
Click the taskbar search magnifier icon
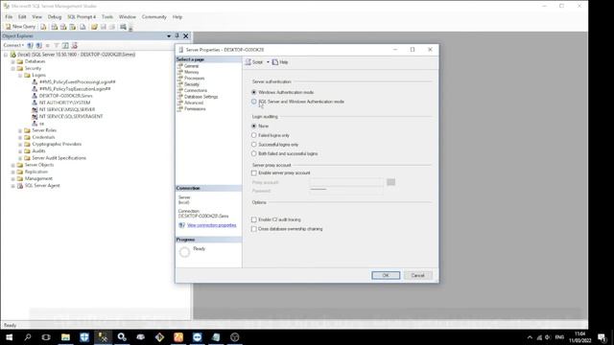point(28,337)
